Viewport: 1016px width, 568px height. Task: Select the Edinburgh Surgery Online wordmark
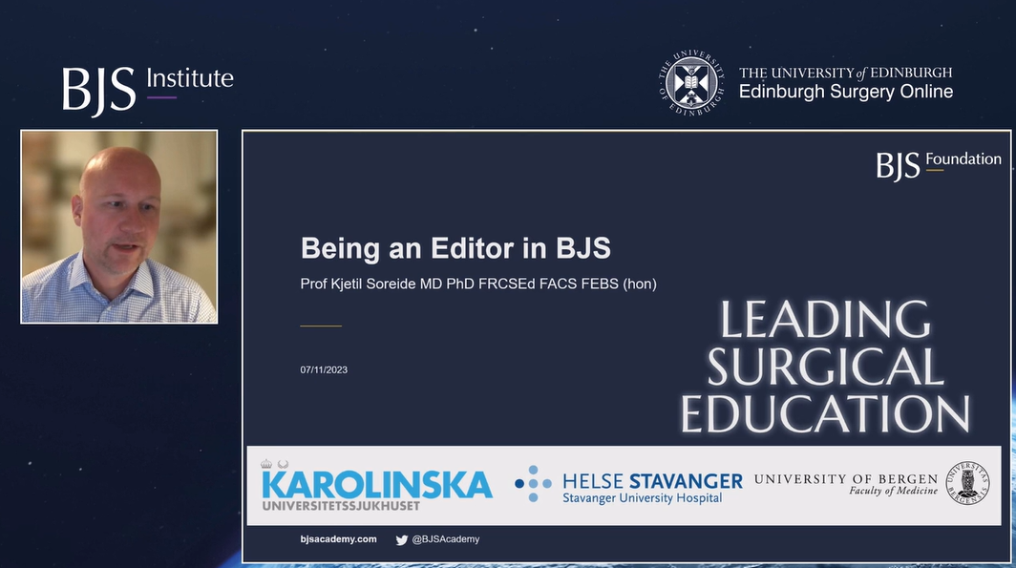844,92
